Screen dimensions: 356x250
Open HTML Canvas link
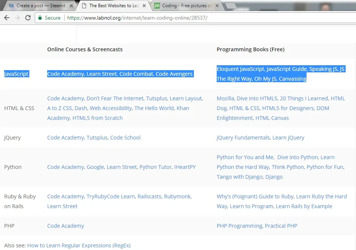click(272, 118)
